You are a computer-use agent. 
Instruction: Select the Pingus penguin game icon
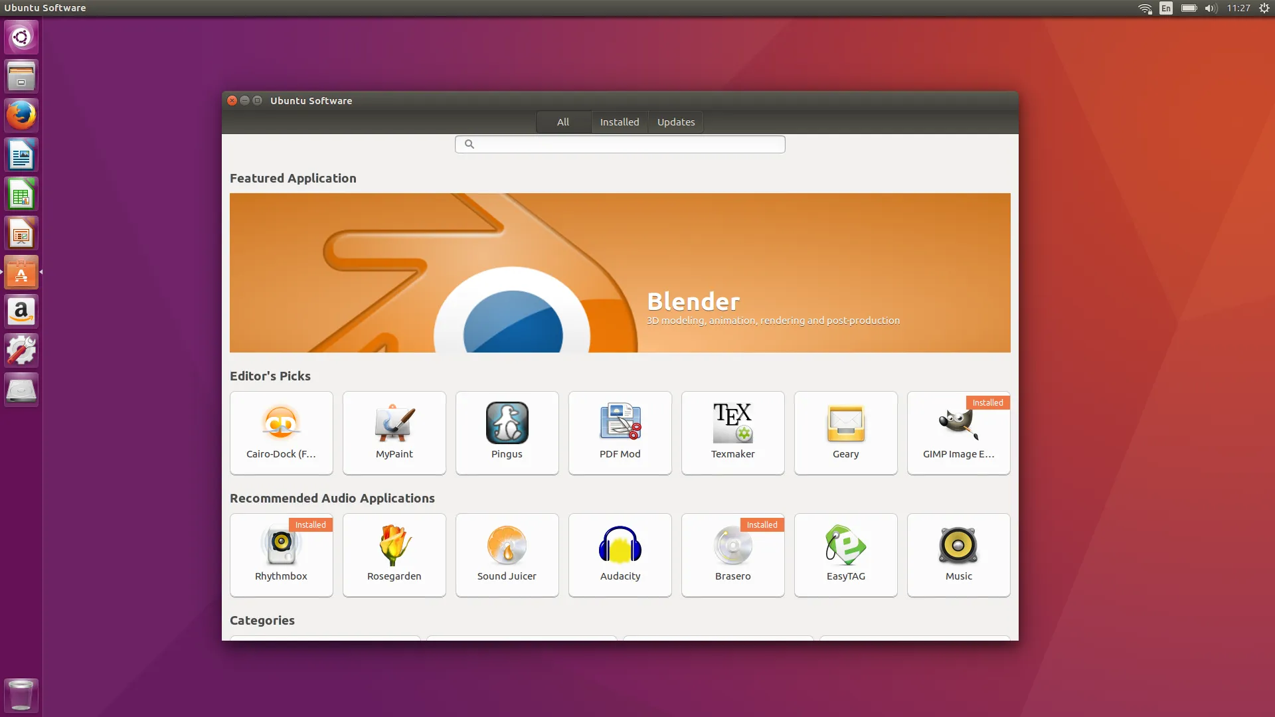[x=507, y=424]
